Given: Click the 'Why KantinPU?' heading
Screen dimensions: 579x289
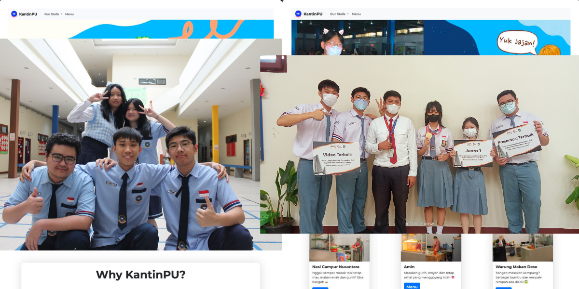Looking at the screenshot, I should 140,275.
